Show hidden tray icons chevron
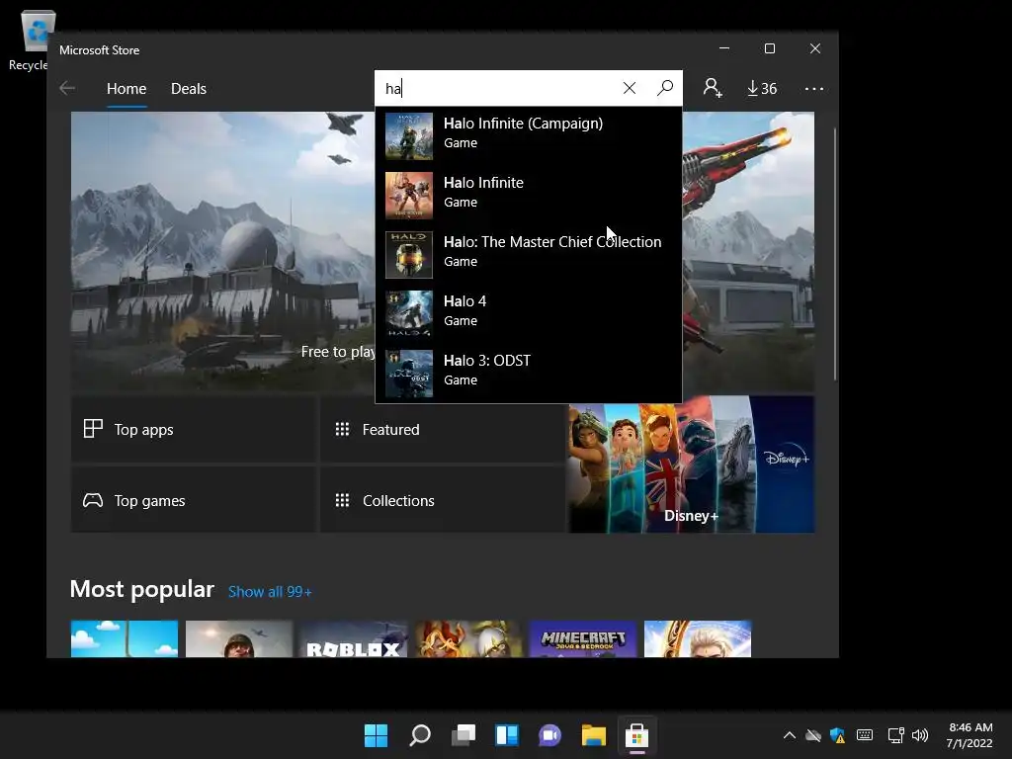 pyautogui.click(x=790, y=735)
